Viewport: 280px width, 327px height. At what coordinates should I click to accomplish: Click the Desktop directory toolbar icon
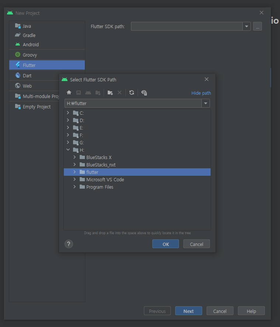tap(79, 92)
